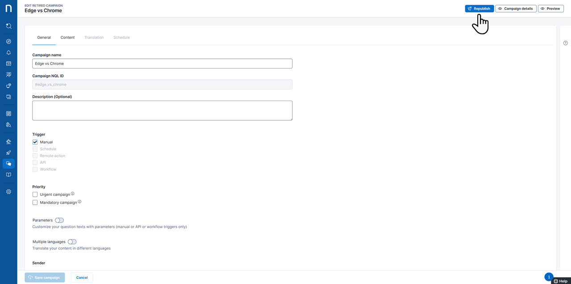Click the Republish button
The width and height of the screenshot is (571, 284).
(479, 8)
